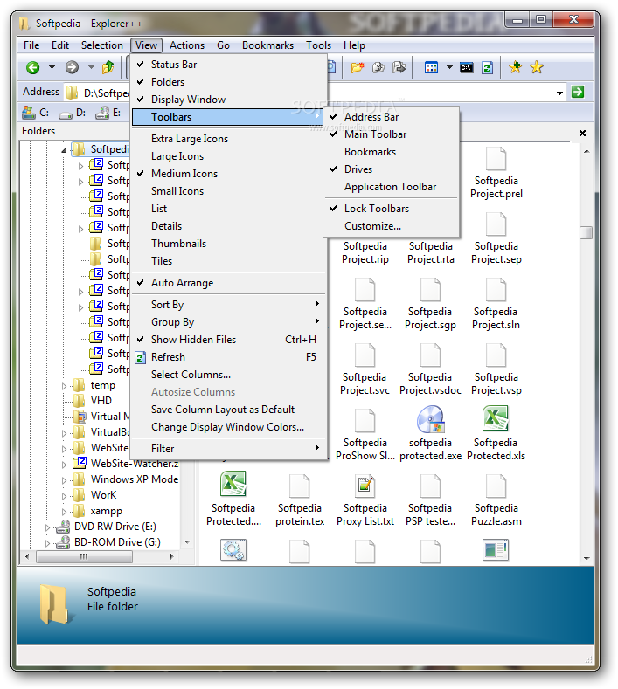Enable Application Toolbar in submenu
This screenshot has width=618, height=689.
point(392,187)
